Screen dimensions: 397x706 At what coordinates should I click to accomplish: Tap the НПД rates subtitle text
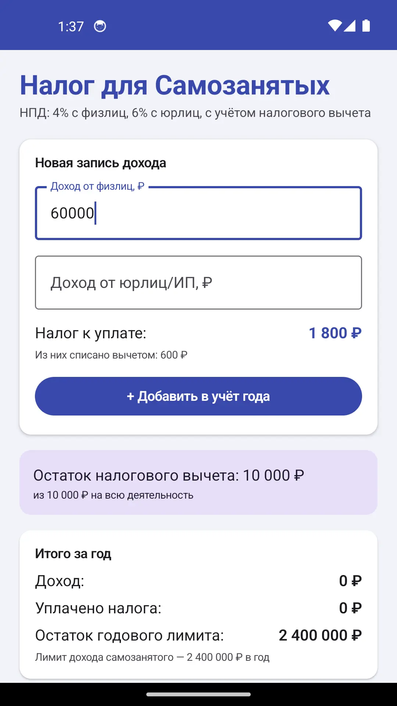coord(195,113)
